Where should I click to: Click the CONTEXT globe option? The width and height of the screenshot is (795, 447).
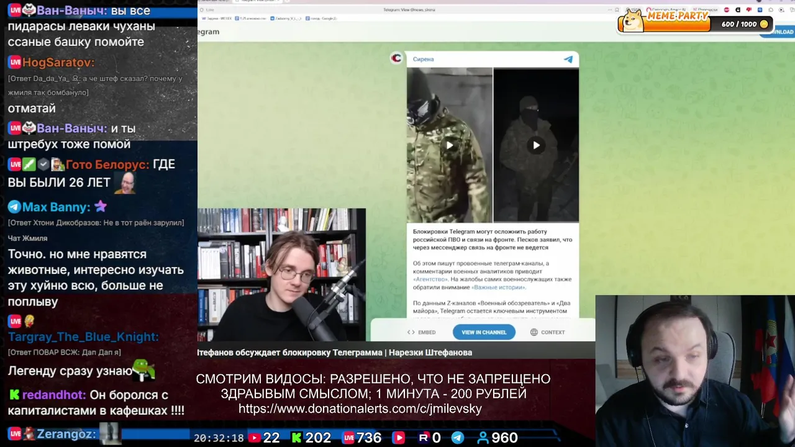pyautogui.click(x=547, y=332)
